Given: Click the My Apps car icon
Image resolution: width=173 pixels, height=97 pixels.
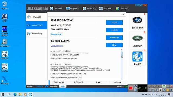Looking at the screenshot, I should click(29, 17).
